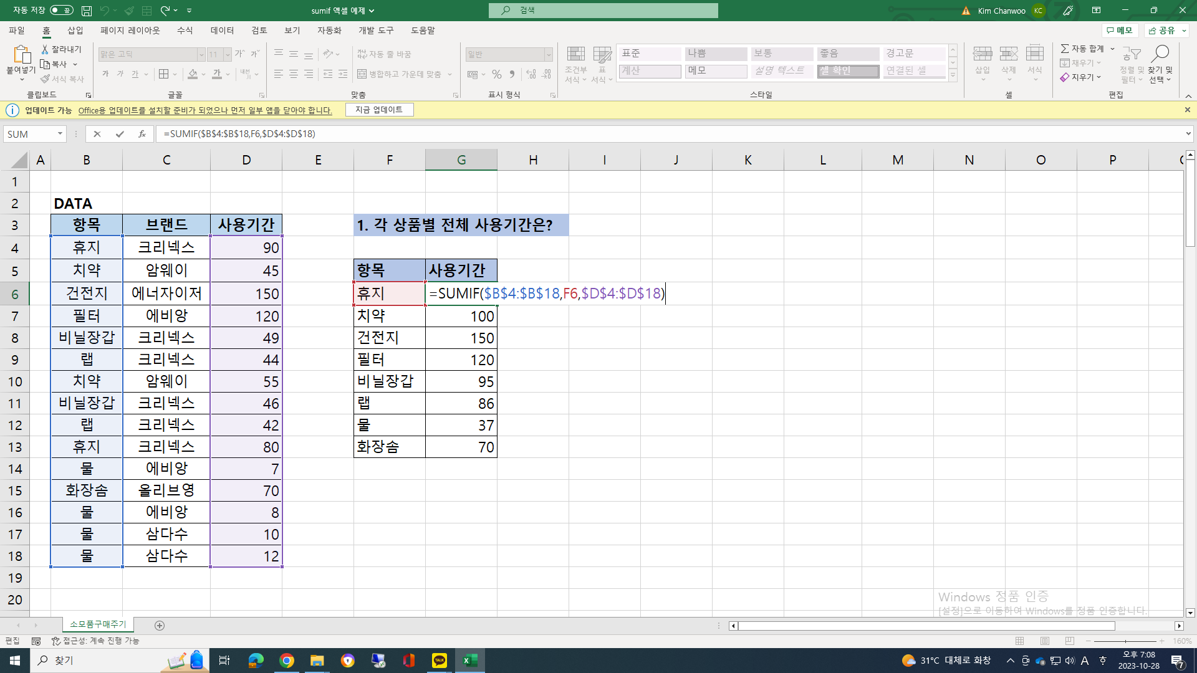Open the 삽입 ribbon tab
1197x673 pixels.
75,31
